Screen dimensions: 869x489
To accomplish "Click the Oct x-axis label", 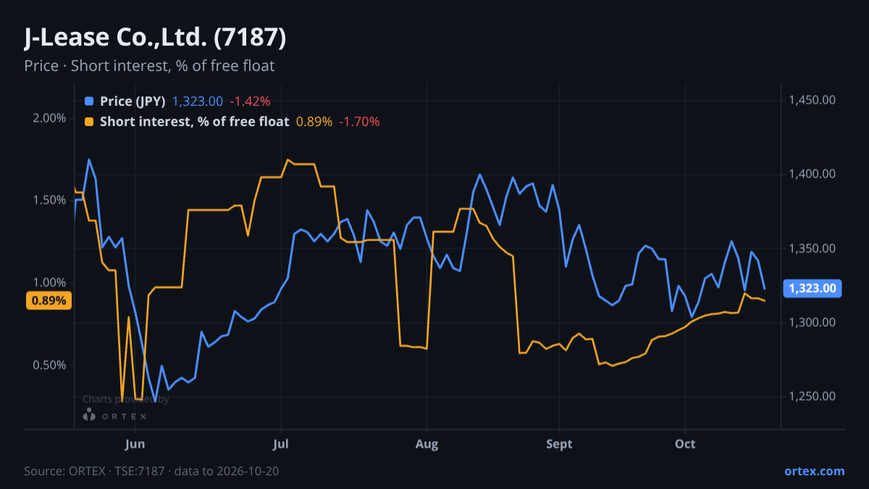I will 685,443.
